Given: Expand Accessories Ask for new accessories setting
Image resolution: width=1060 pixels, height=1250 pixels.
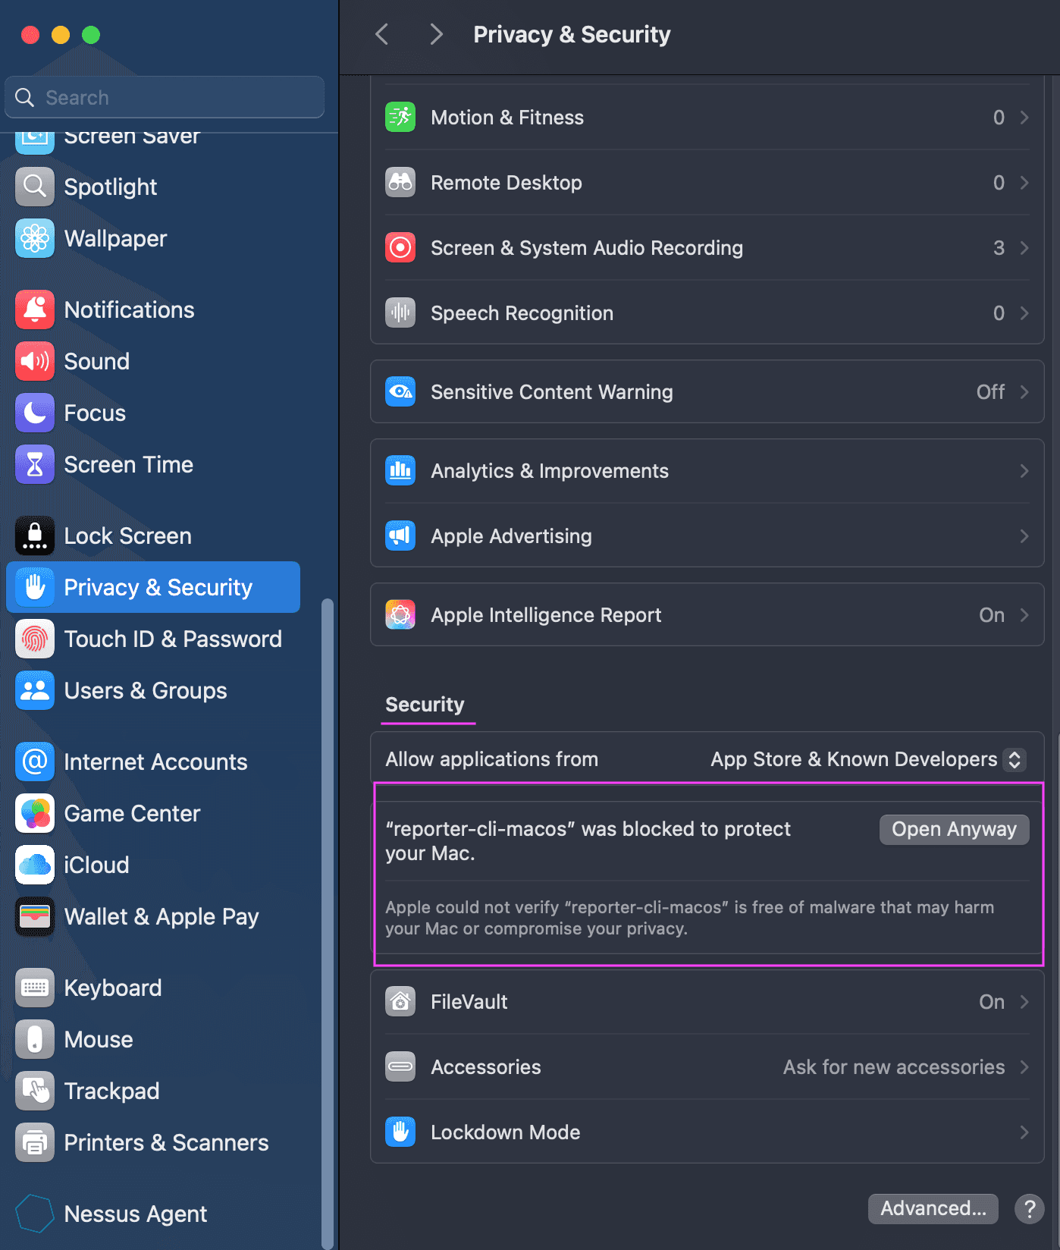Looking at the screenshot, I should click(1024, 1067).
